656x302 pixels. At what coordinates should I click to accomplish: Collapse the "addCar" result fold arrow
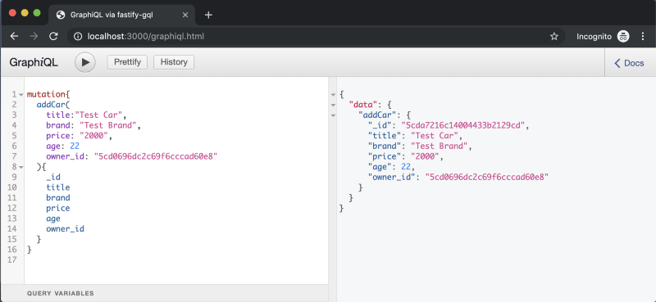[334, 115]
